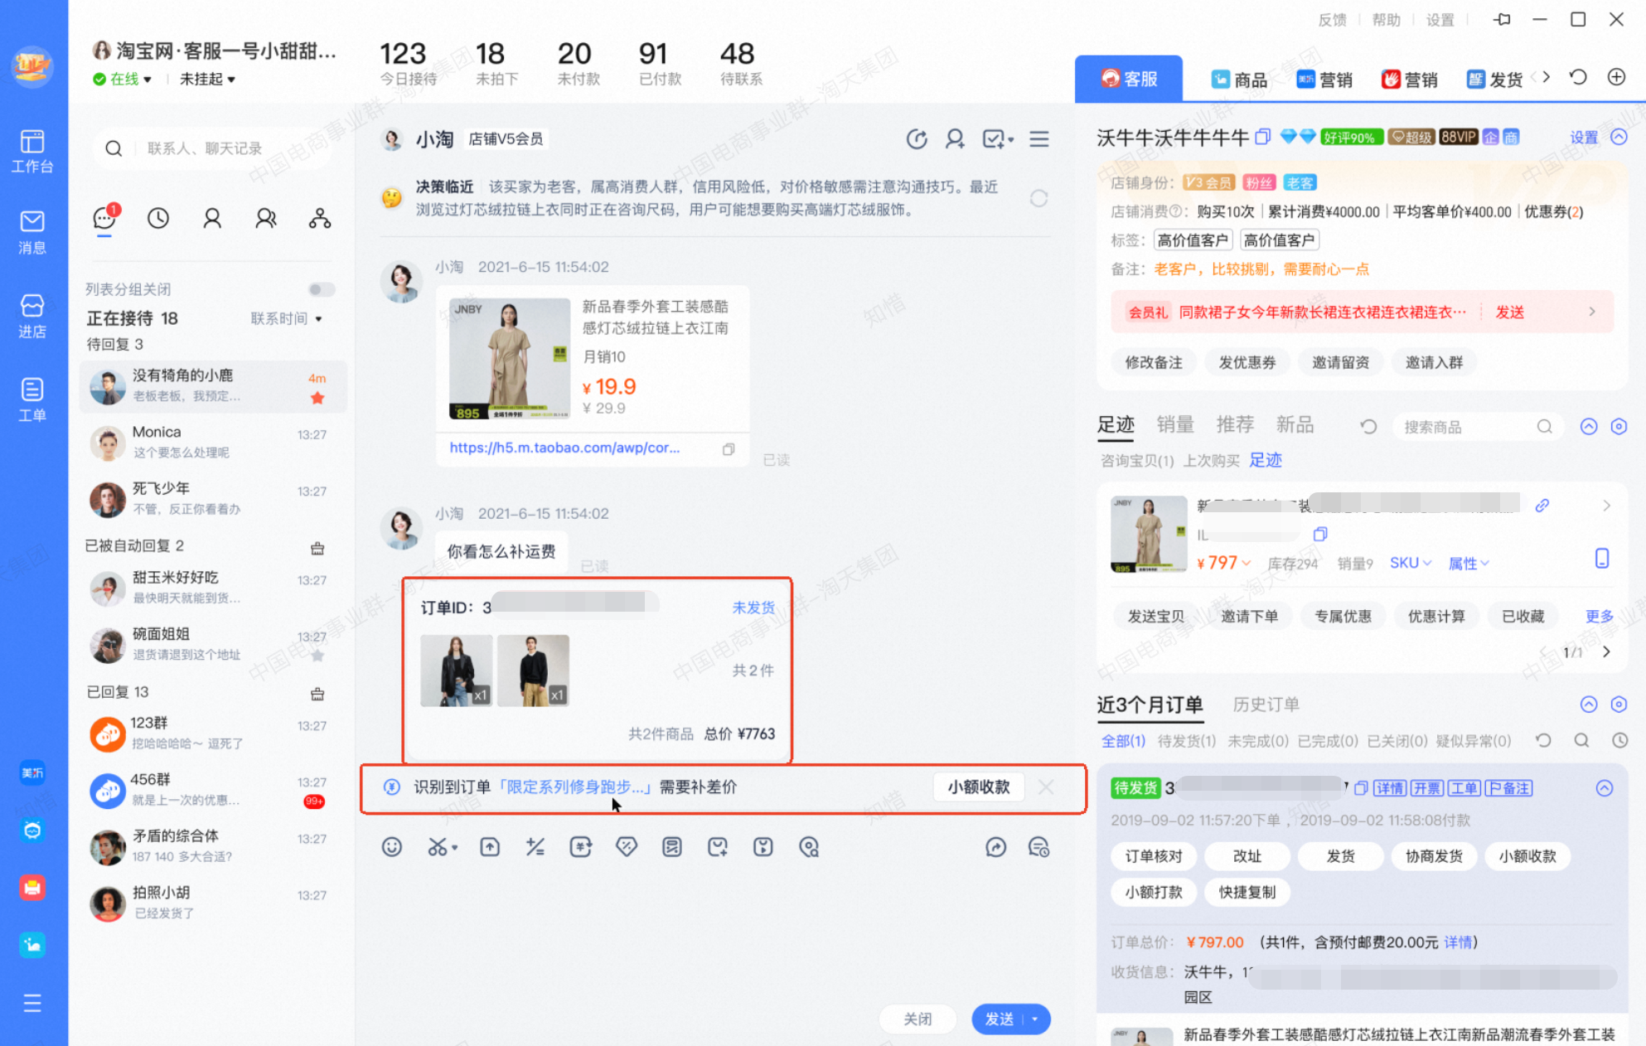Click the upload file icon in chat toolbar
This screenshot has height=1046, width=1646.
(x=490, y=846)
